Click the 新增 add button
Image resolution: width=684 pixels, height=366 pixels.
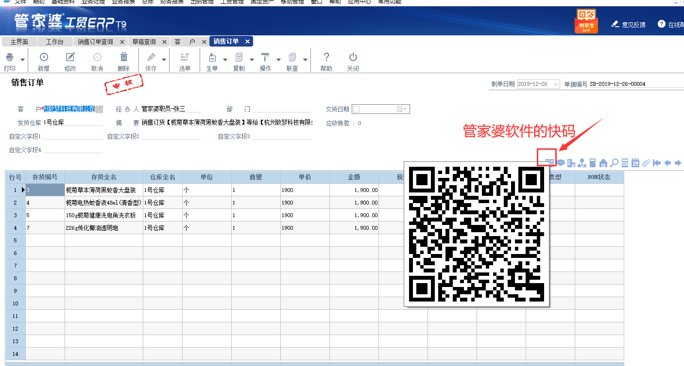tap(43, 62)
